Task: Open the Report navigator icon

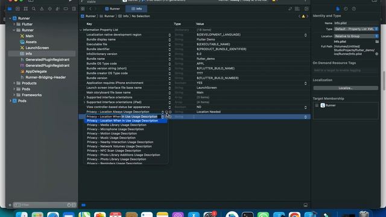Action: [74, 9]
